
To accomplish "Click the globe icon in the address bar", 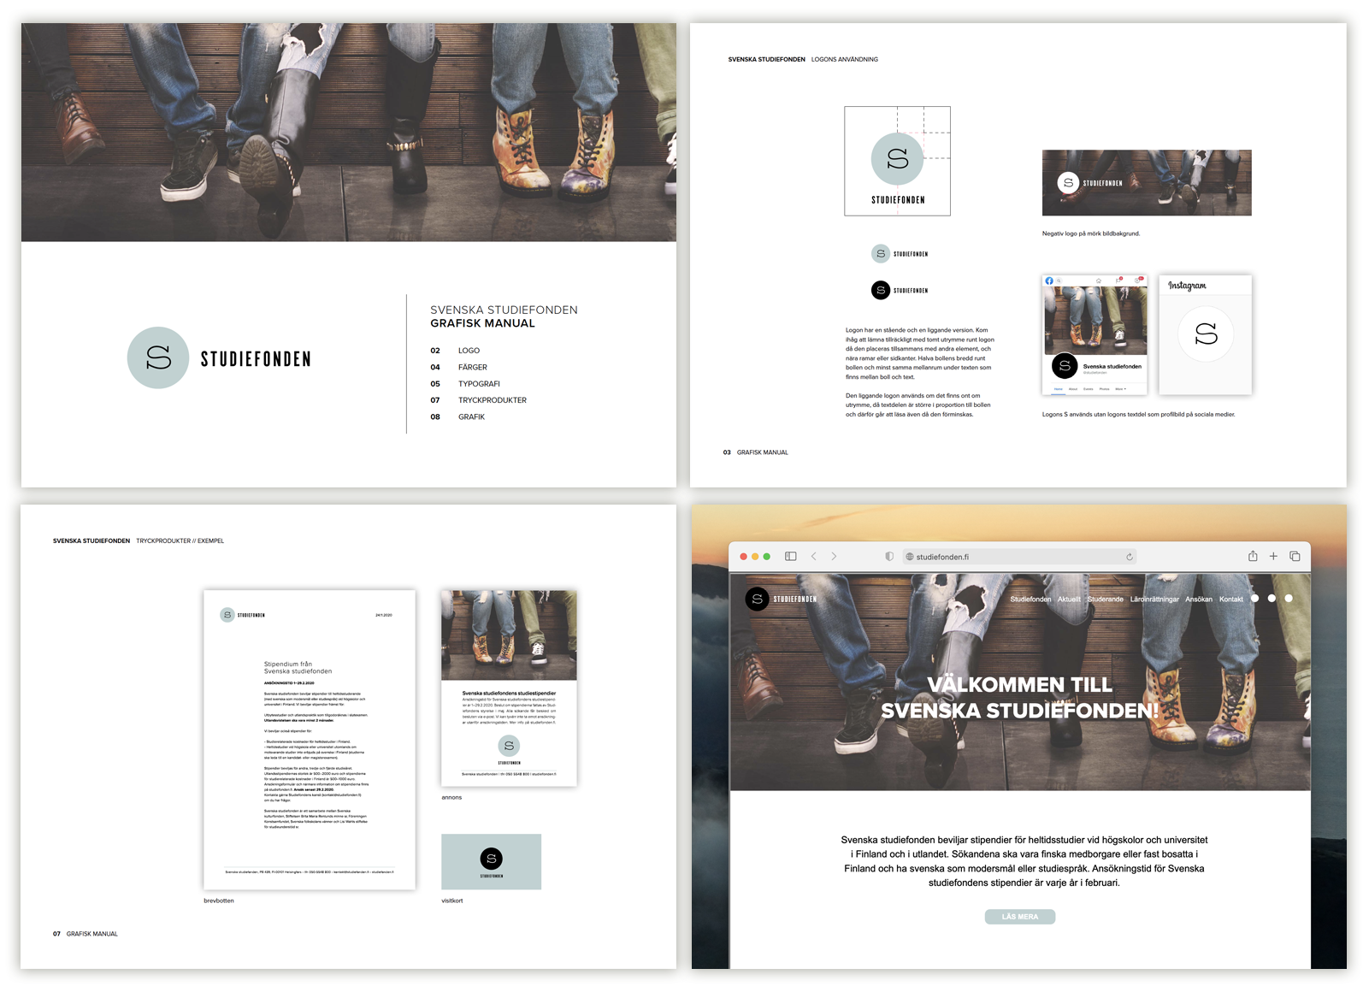I will click(910, 557).
